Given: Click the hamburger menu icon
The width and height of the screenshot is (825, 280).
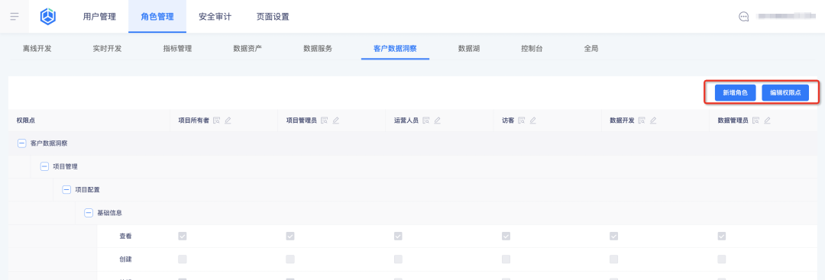Looking at the screenshot, I should pos(15,16).
